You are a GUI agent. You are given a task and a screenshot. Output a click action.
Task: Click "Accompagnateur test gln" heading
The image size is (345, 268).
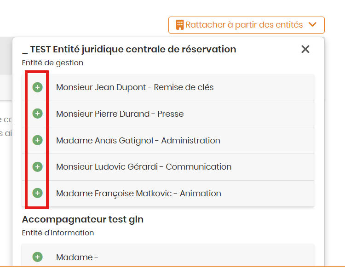83,220
